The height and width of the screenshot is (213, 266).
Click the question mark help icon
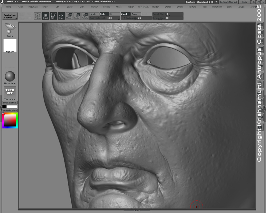point(216,2)
